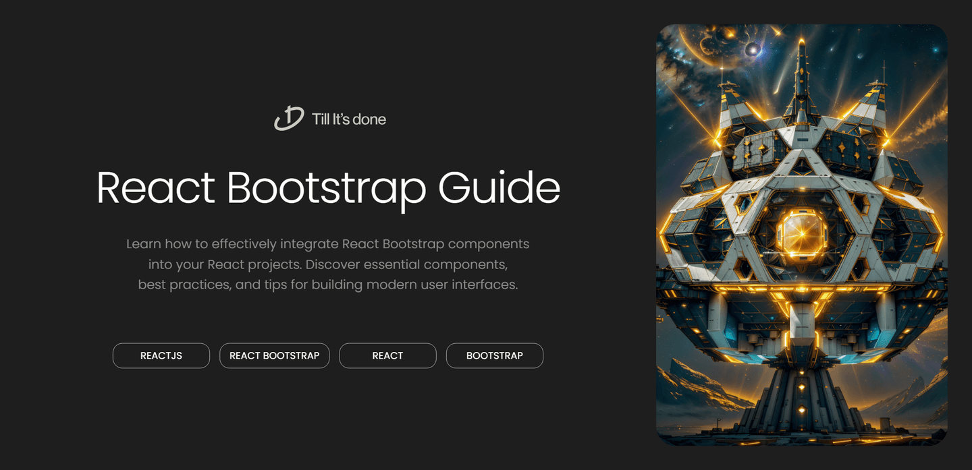Choose the REACT tag button
The height and width of the screenshot is (470, 972).
(387, 355)
